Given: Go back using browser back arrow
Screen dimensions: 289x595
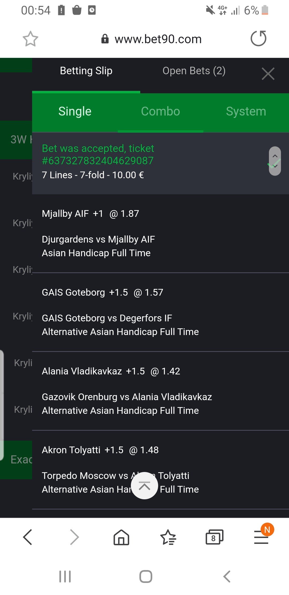Looking at the screenshot, I should pyautogui.click(x=28, y=537).
